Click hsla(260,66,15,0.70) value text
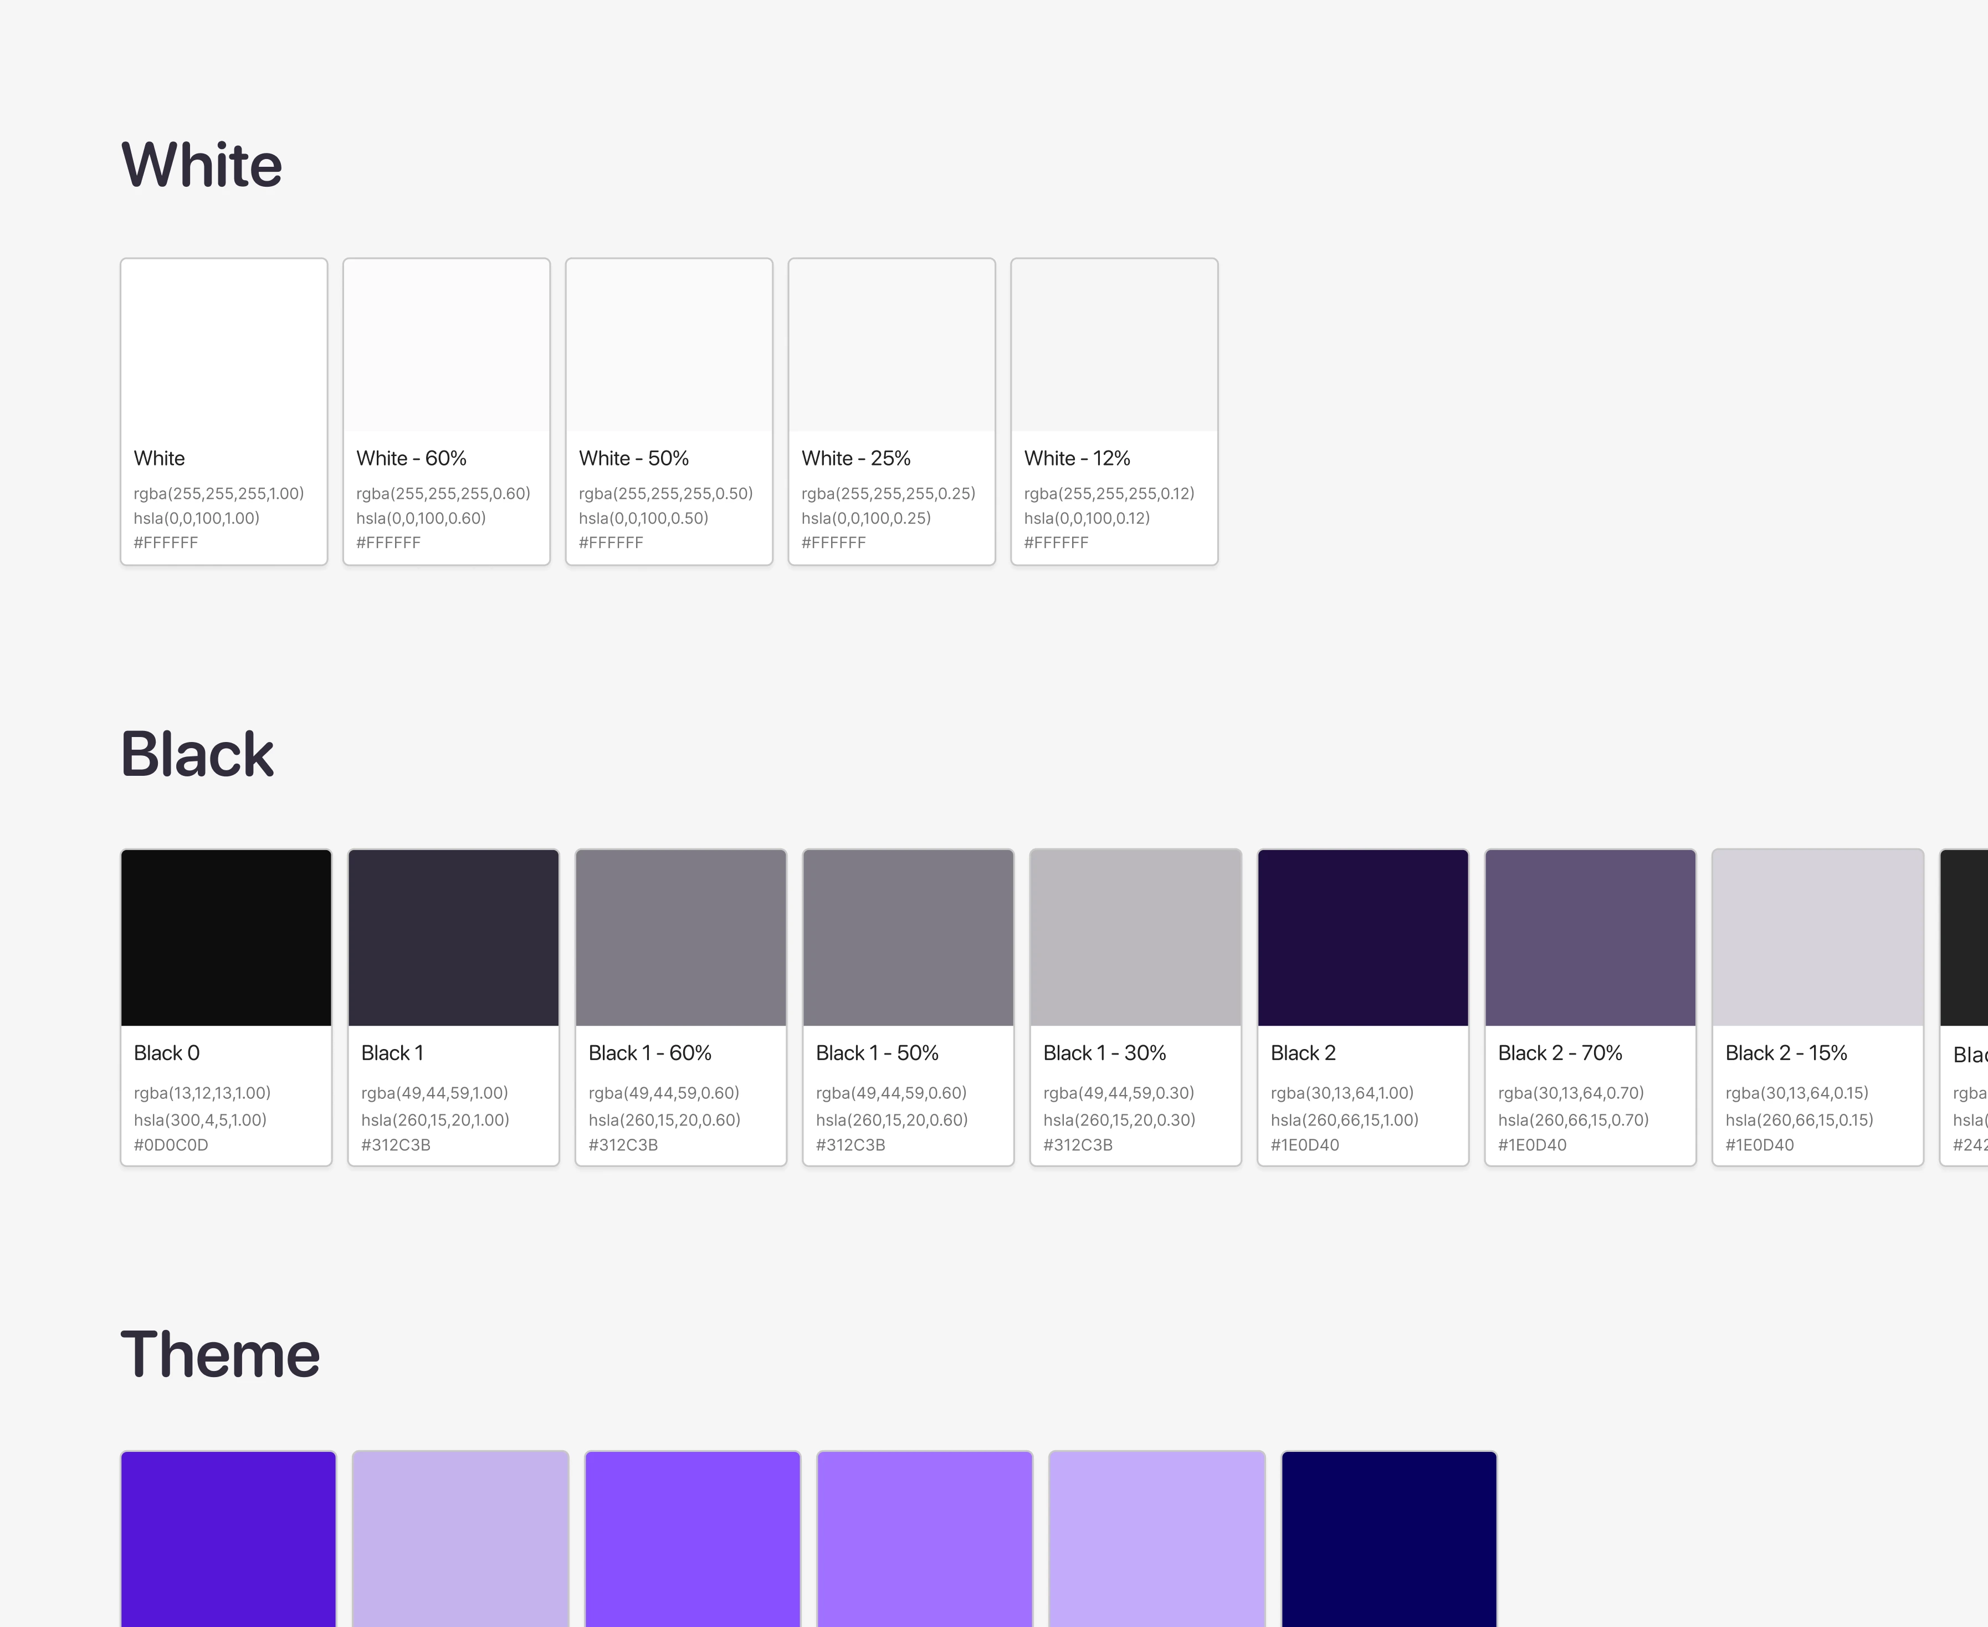The height and width of the screenshot is (1627, 1988). pyautogui.click(x=1574, y=1120)
